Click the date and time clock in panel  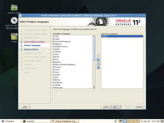click(150, 121)
